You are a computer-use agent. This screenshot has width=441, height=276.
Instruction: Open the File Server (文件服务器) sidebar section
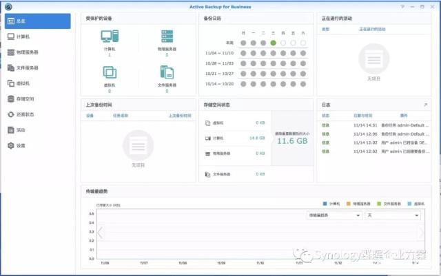click(37, 67)
